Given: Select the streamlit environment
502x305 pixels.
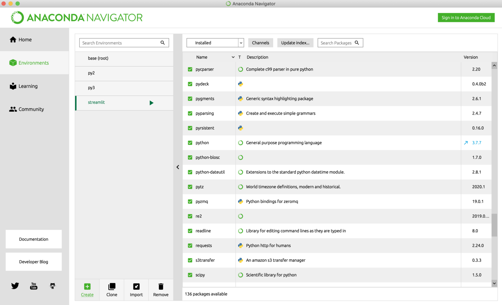Looking at the screenshot, I should click(124, 103).
